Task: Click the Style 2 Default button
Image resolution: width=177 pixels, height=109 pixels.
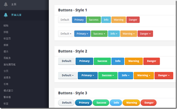Action: (x=67, y=61)
